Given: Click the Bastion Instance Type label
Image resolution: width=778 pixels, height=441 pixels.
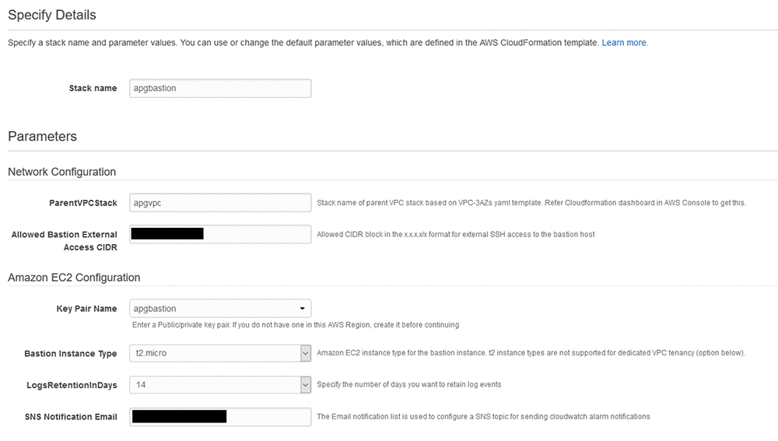Looking at the screenshot, I should 71,354.
